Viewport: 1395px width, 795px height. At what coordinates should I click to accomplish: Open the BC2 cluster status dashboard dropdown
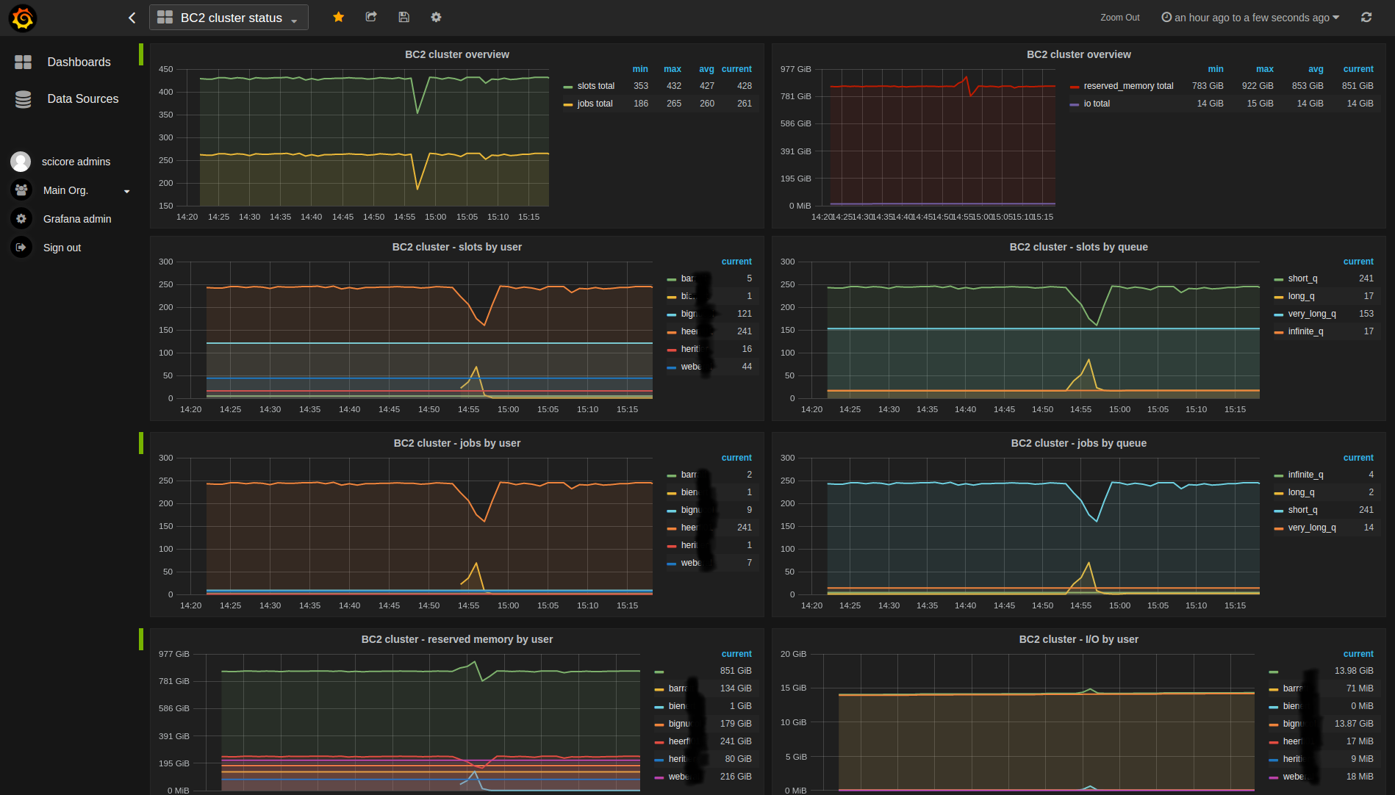pyautogui.click(x=229, y=18)
